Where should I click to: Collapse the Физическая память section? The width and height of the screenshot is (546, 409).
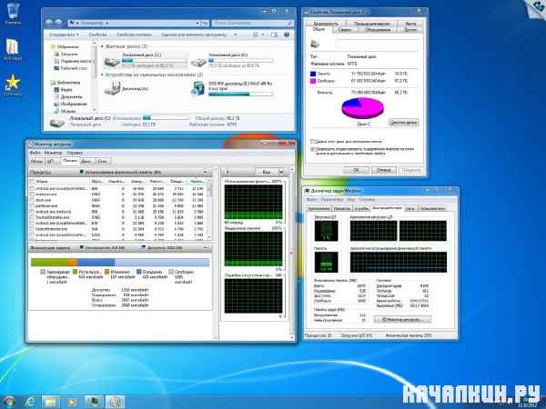coord(206,247)
